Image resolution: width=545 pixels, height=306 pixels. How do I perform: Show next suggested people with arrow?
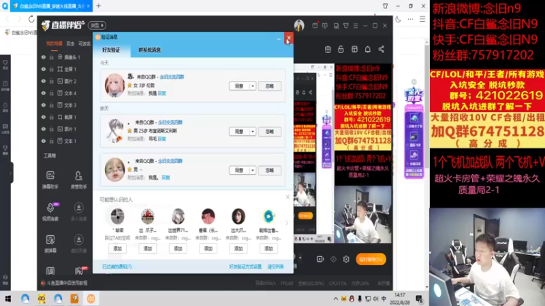coord(287,223)
